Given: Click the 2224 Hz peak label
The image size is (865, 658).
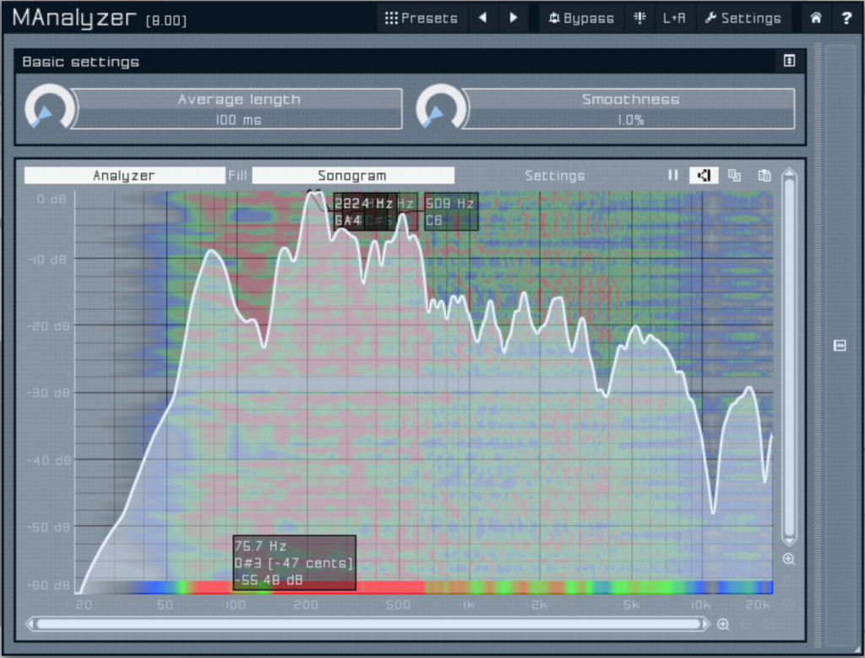Looking at the screenshot, I should [364, 212].
